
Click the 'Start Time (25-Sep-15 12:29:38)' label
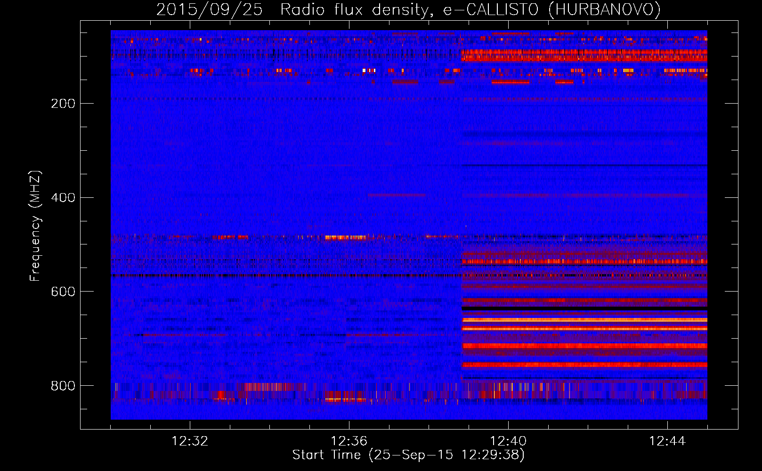coord(408,455)
